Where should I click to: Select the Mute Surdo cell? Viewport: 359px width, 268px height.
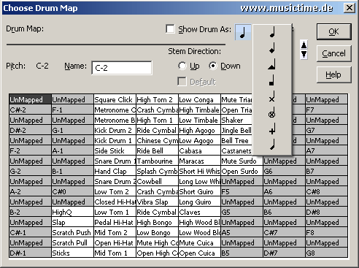[242, 161]
